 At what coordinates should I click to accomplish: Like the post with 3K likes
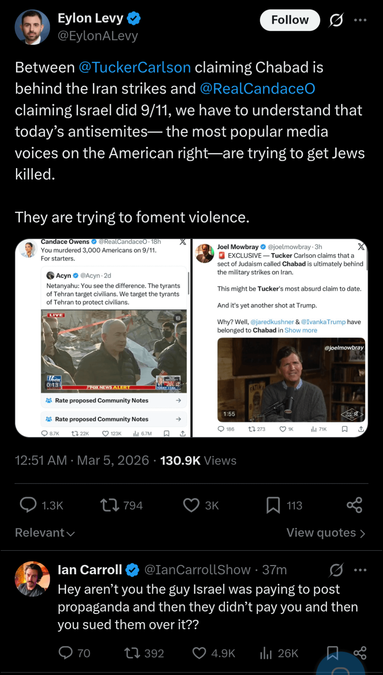(x=191, y=505)
